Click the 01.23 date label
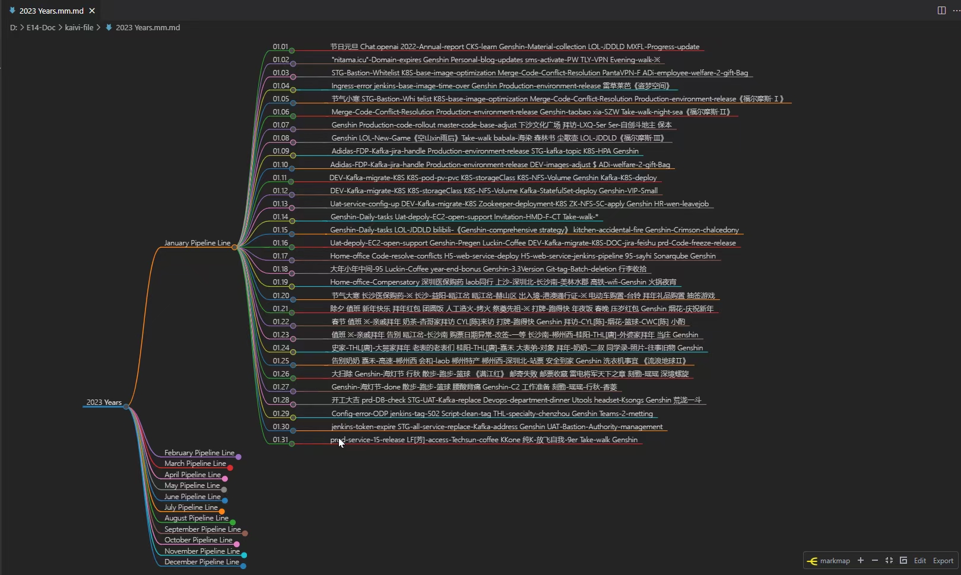This screenshot has width=961, height=575. point(281,335)
